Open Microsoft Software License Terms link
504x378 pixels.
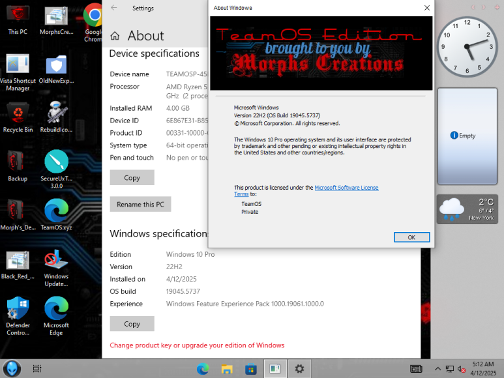point(346,188)
